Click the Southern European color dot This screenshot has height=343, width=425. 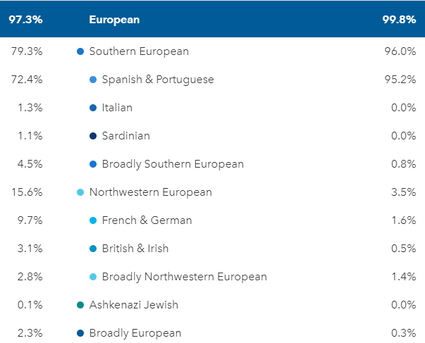click(x=80, y=51)
